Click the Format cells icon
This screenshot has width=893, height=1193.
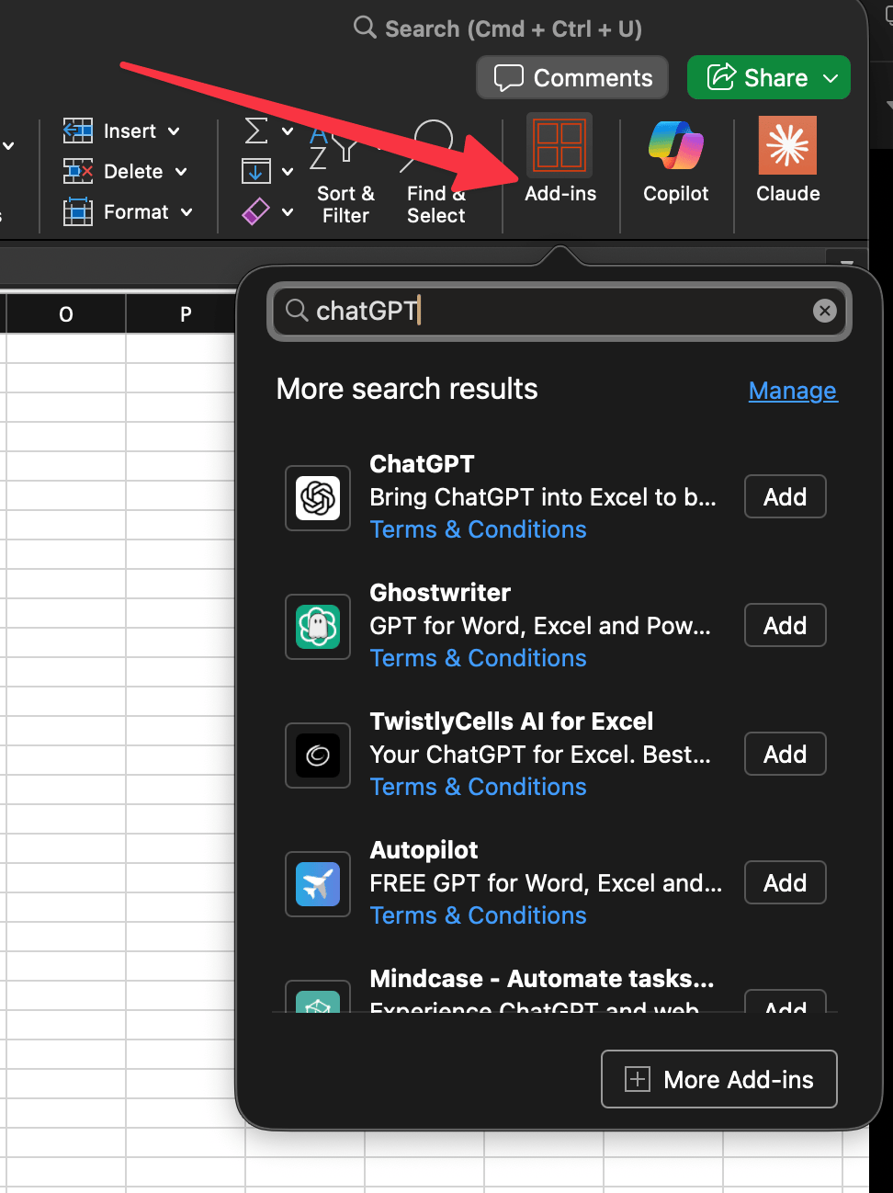78,212
